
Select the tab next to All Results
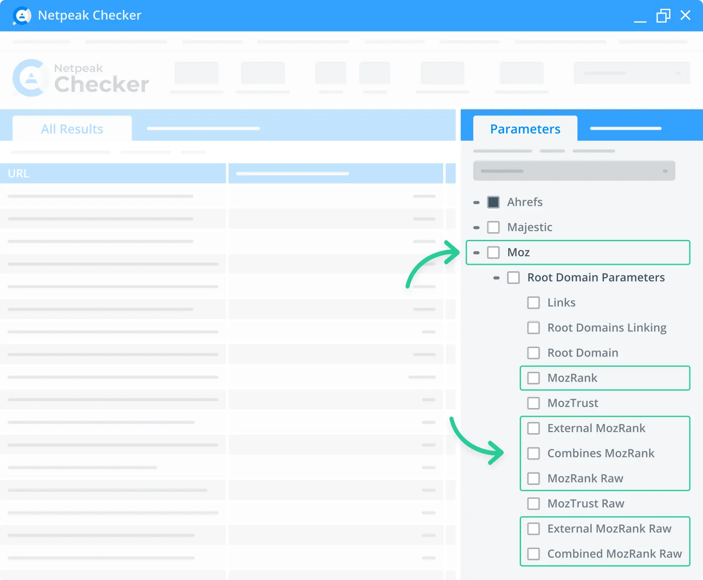click(203, 129)
